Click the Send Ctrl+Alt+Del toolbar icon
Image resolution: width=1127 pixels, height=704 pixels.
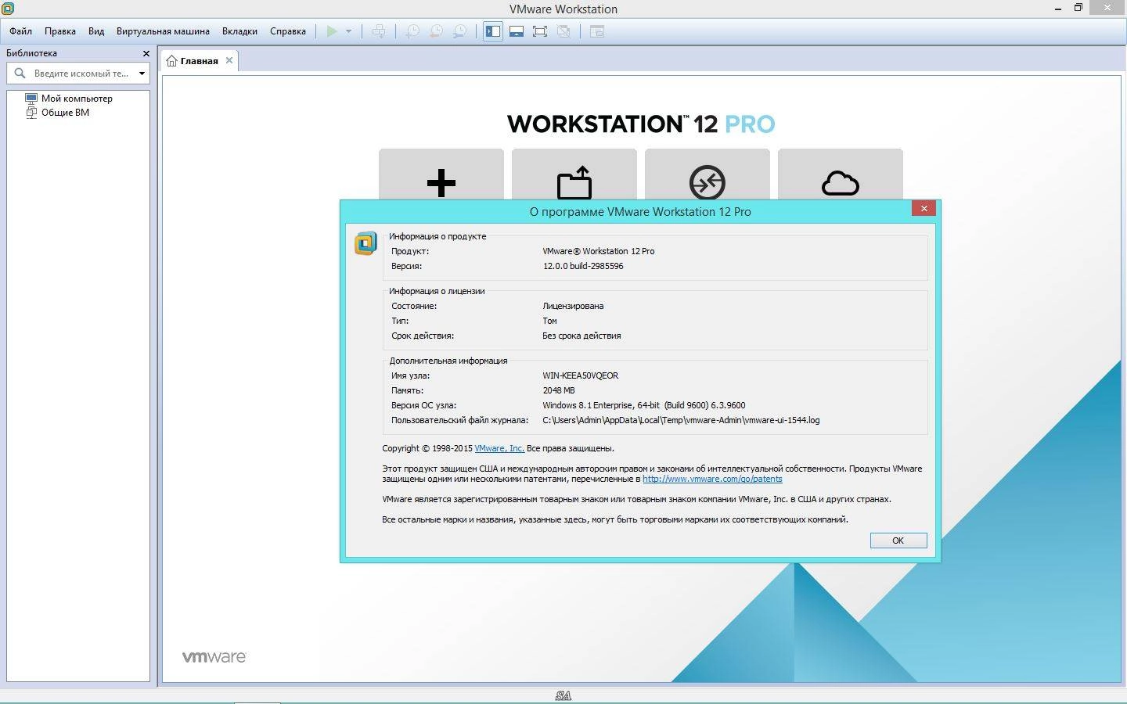click(x=379, y=31)
